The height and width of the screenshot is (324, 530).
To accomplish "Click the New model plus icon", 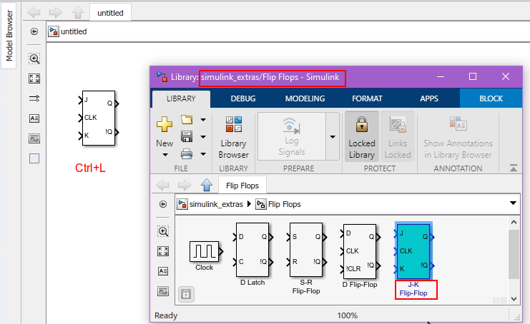I will point(165,124).
